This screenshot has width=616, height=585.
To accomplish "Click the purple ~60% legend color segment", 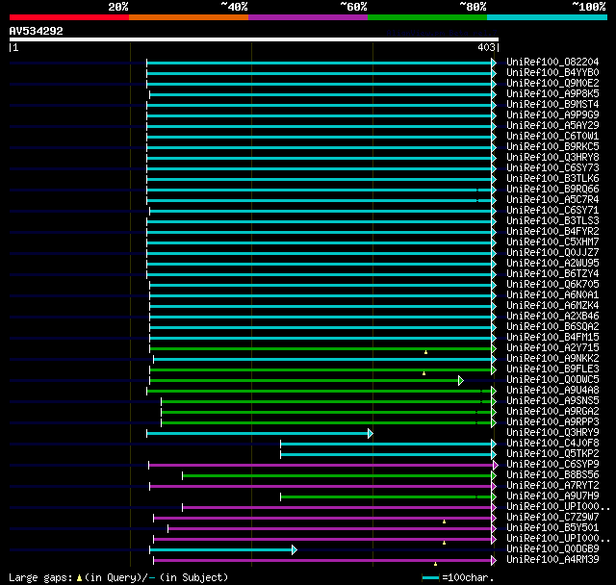I will pos(308,17).
